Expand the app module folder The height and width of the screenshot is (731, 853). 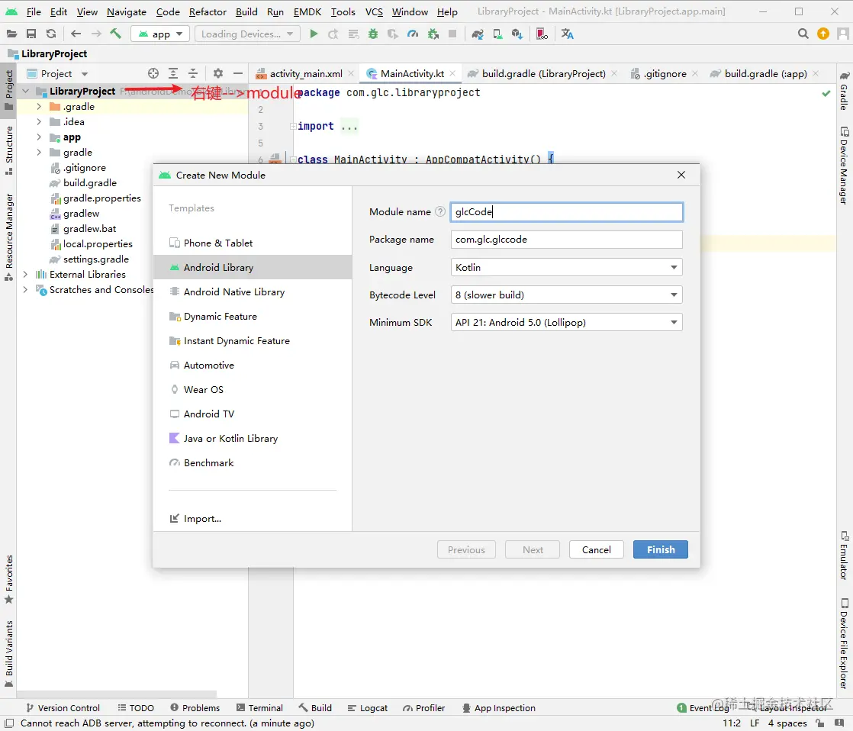(39, 137)
